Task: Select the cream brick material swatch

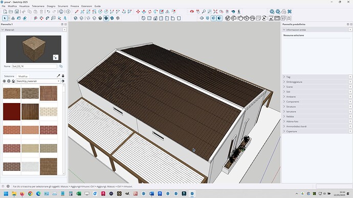Action: point(49,112)
